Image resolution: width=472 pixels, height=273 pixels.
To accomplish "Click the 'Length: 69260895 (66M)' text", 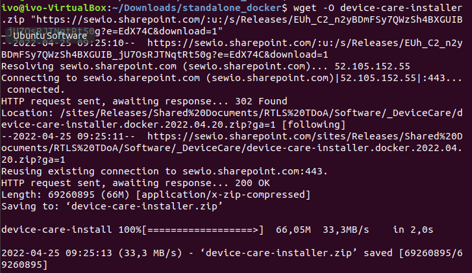I will coord(66,195).
